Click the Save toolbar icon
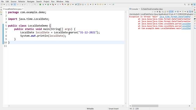 click(7, 5)
